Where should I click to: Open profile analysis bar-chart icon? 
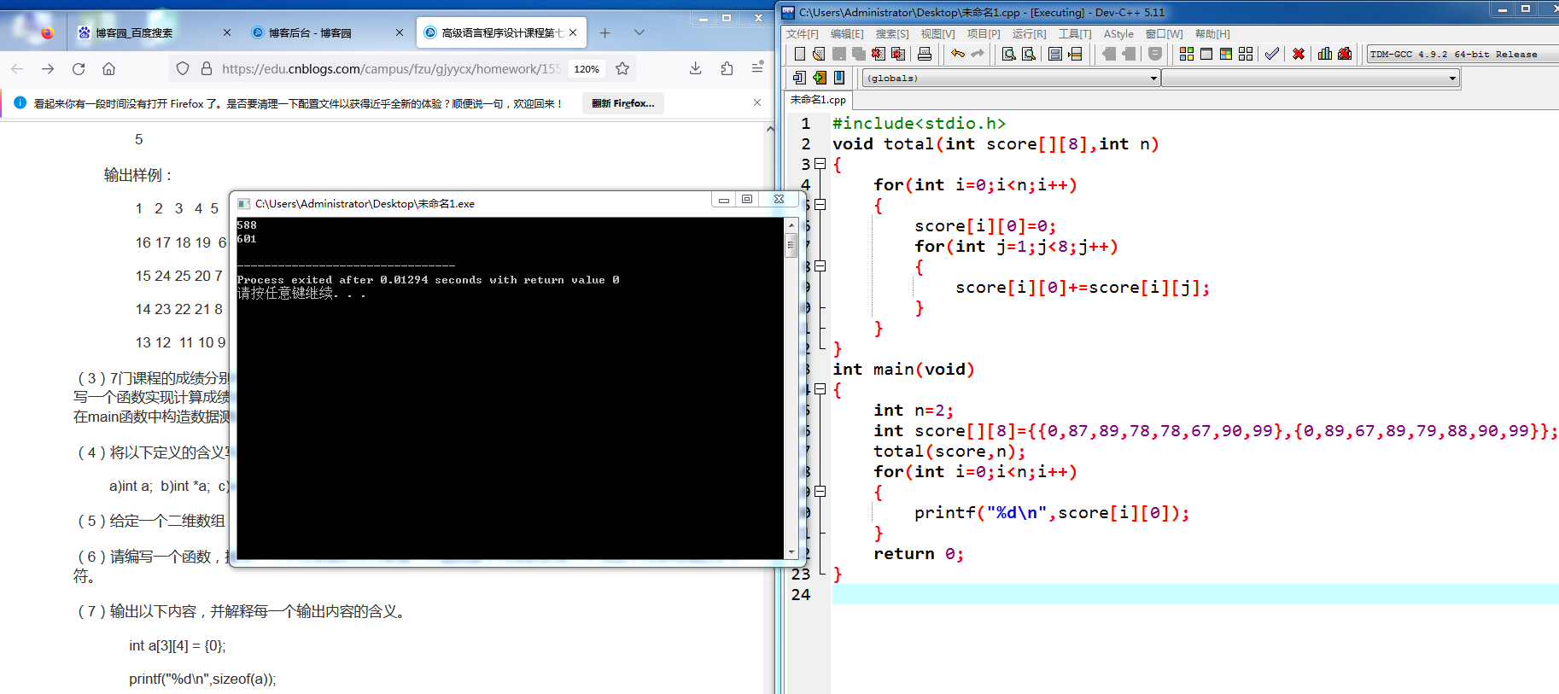coord(1325,54)
